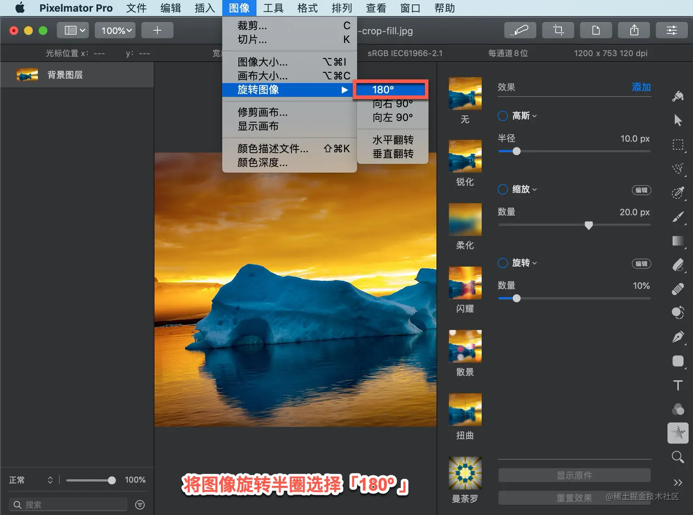Select 旋转图像 menu item
The height and width of the screenshot is (515, 693).
coord(290,90)
